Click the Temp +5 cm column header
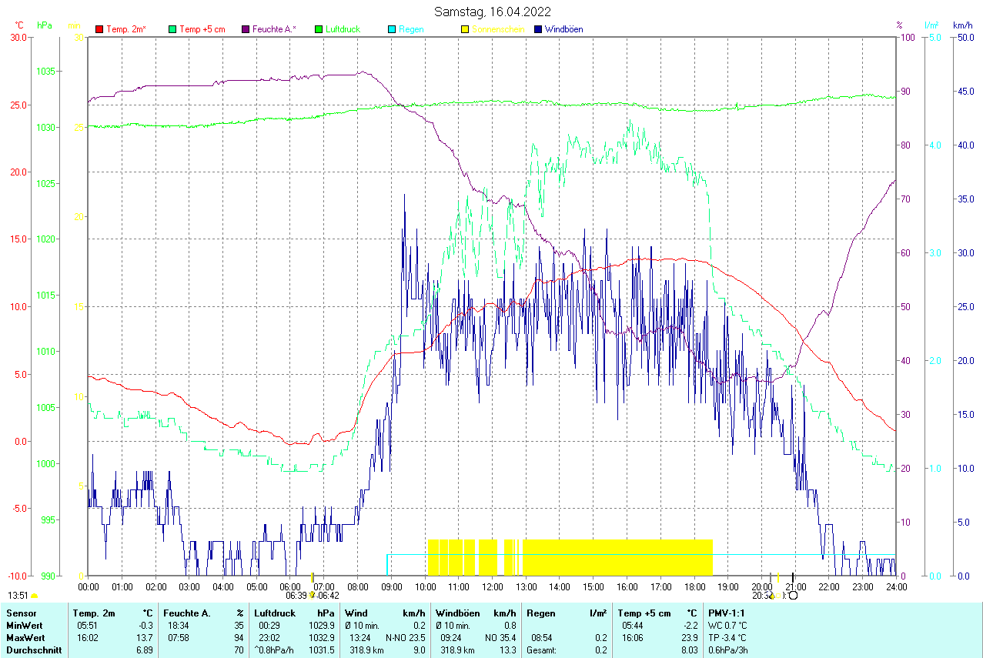The width and height of the screenshot is (983, 658). tap(646, 613)
